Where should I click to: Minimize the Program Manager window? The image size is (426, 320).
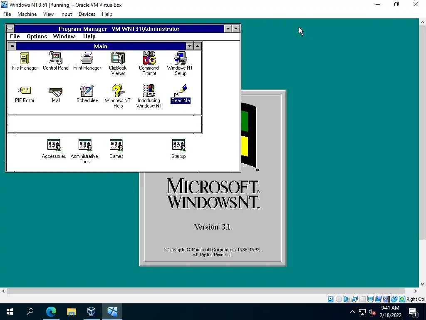[x=228, y=29]
